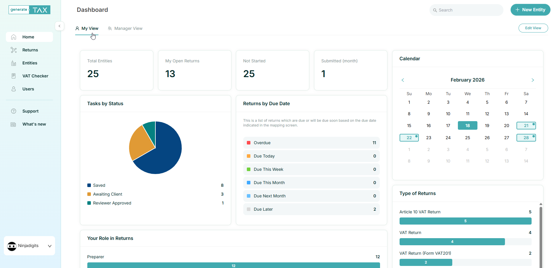
Task: Click the Article 10 VAT Return bar
Action: (x=465, y=221)
